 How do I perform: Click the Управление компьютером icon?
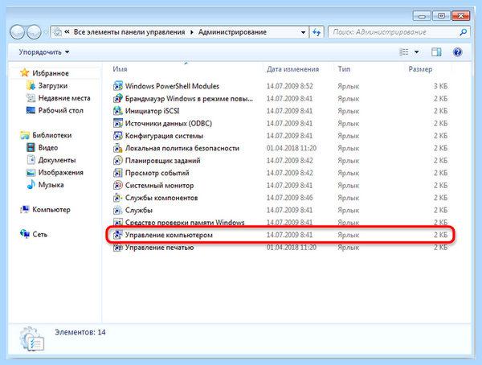(118, 235)
